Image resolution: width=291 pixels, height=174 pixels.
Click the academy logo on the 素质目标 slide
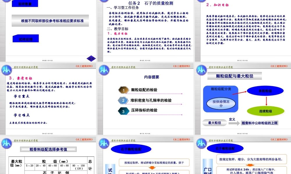click(x=6, y=70)
